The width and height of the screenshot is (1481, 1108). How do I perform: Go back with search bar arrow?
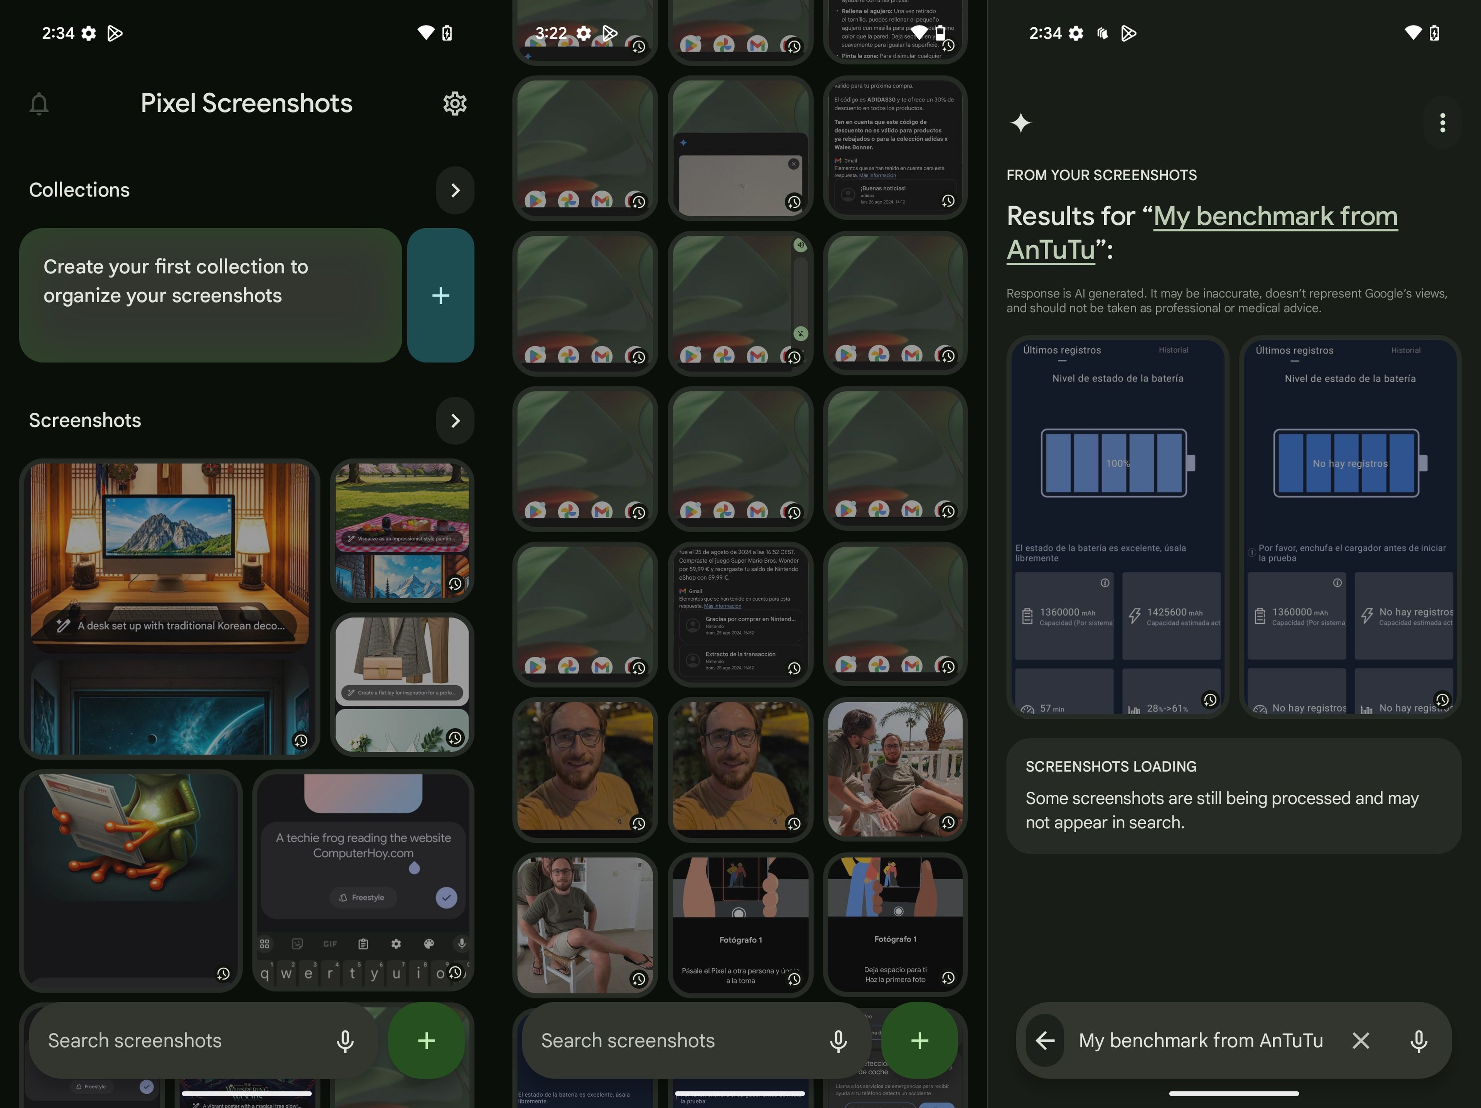pos(1045,1041)
